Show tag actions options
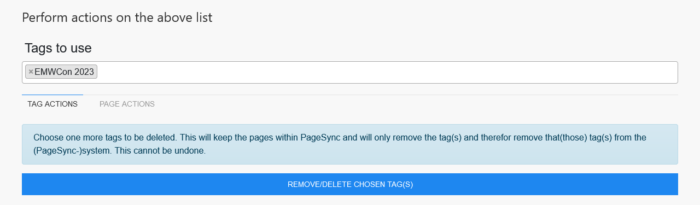The image size is (700, 205). click(x=52, y=104)
